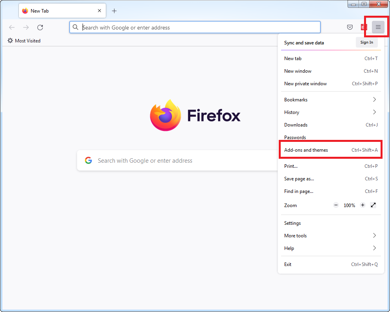
Task: Select New tab from the menu
Action: tap(331, 59)
